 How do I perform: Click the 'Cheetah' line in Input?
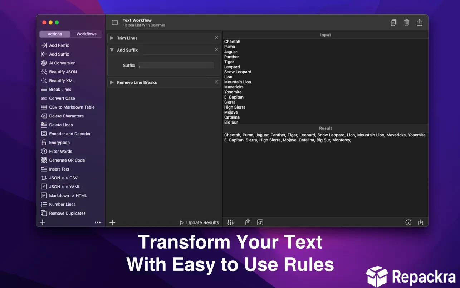coord(232,42)
